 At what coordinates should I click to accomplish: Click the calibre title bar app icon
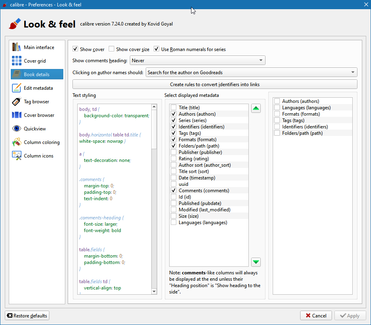coord(4,4)
